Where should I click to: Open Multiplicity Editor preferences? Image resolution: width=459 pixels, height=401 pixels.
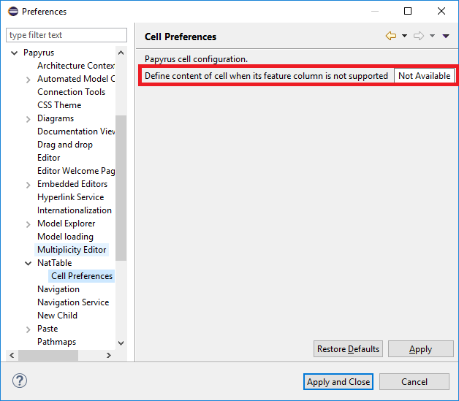point(72,250)
